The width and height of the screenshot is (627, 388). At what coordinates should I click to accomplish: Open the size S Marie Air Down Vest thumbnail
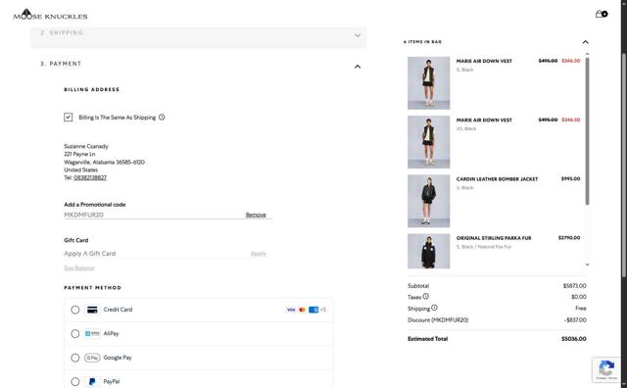(x=429, y=83)
